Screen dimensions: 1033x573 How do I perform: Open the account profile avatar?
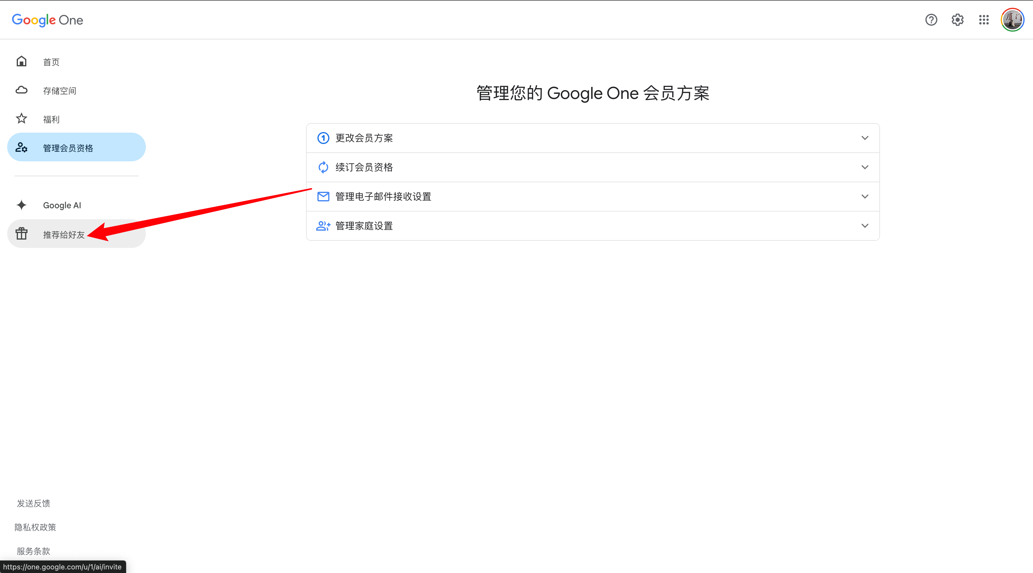[1012, 20]
